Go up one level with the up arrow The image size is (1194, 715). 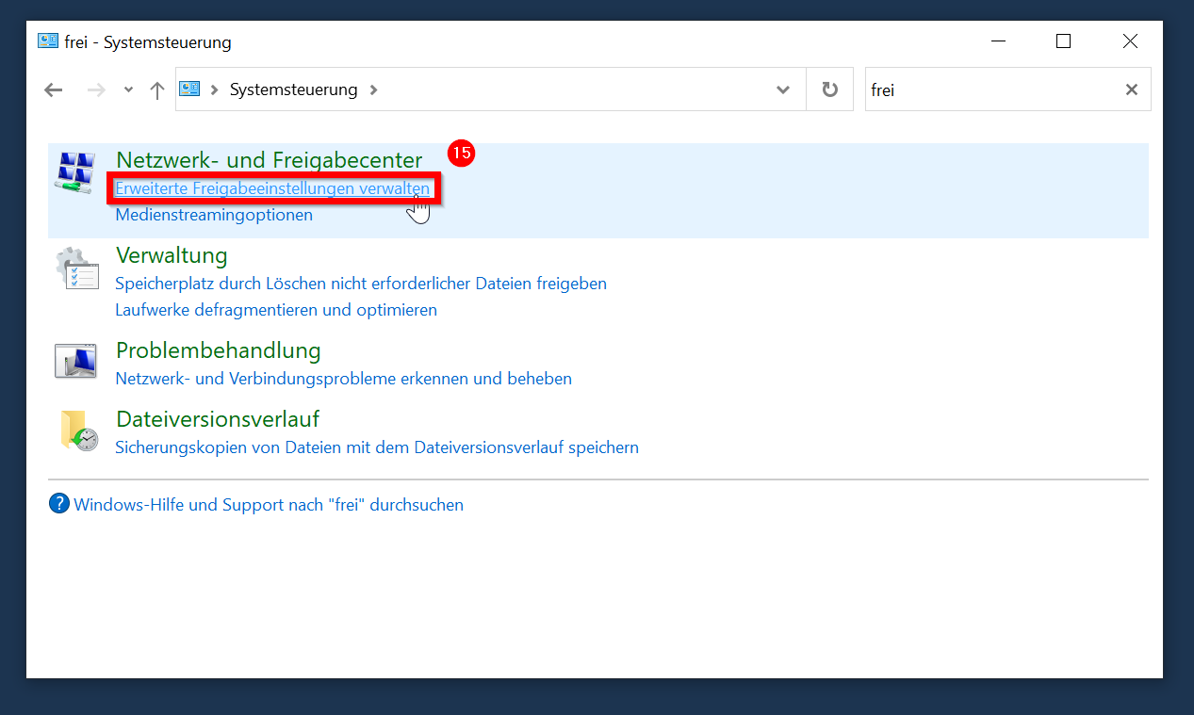[x=157, y=89]
